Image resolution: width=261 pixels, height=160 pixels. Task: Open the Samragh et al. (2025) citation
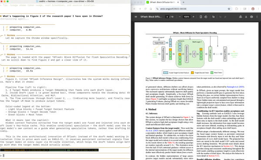(x=235, y=87)
